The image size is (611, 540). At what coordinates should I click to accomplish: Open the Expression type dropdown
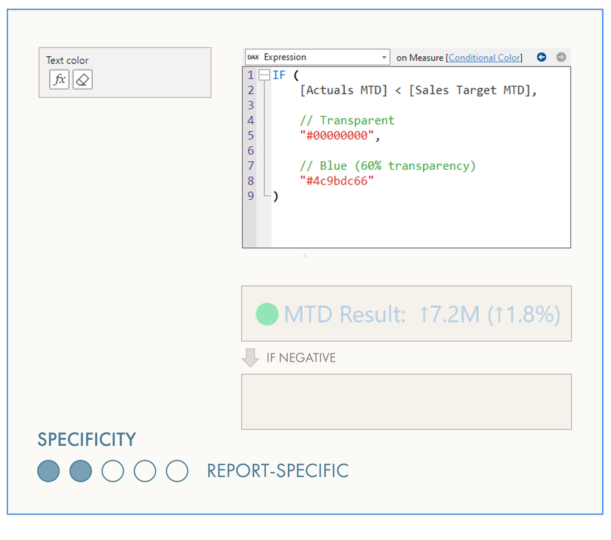pos(316,57)
